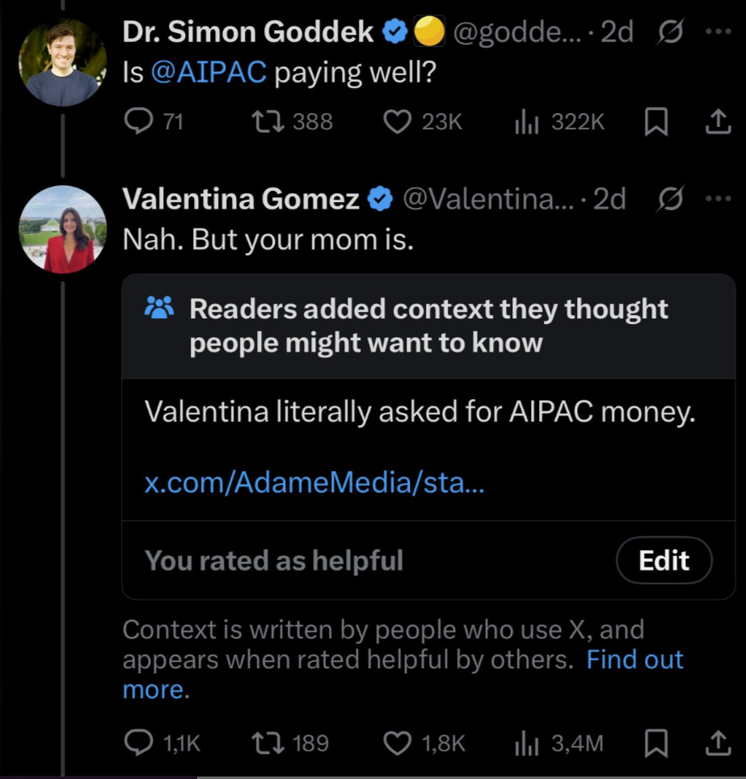
Task: Share Simon Goddek's tweet
Action: (x=715, y=122)
